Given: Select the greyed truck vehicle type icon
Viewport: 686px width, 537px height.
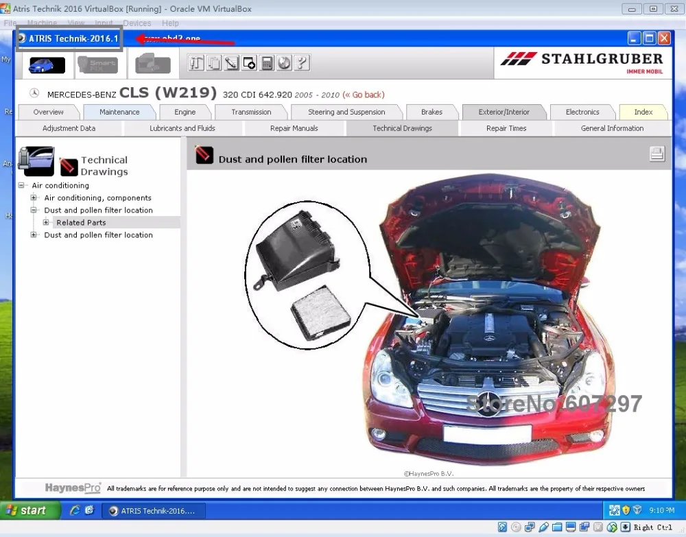Looking at the screenshot, I should pos(153,64).
